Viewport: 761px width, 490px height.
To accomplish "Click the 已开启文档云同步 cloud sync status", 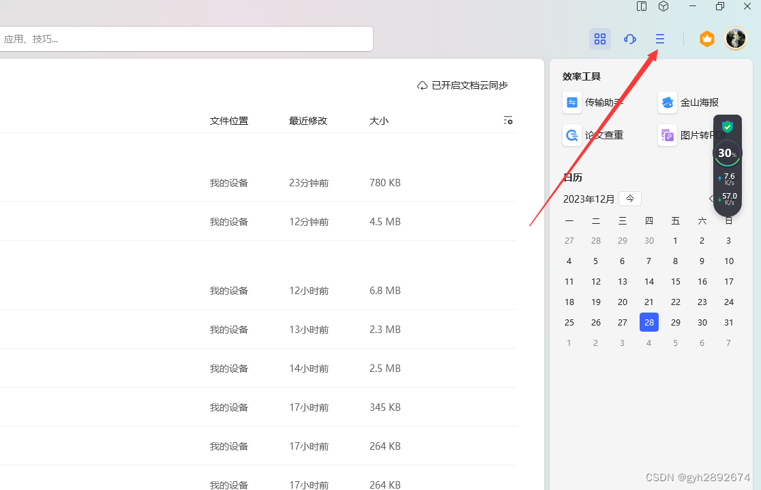I will click(462, 85).
